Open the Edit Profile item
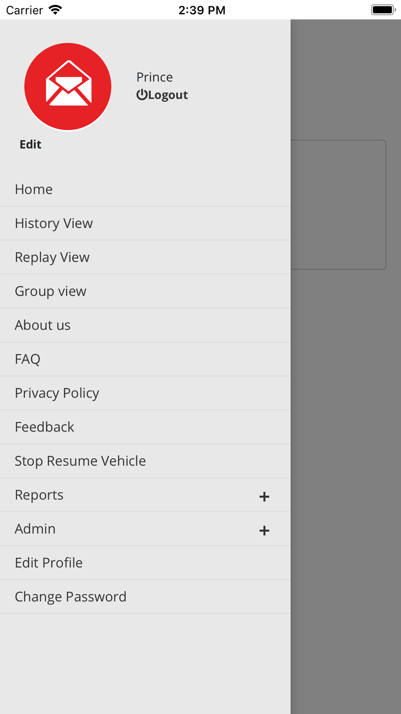 145,563
